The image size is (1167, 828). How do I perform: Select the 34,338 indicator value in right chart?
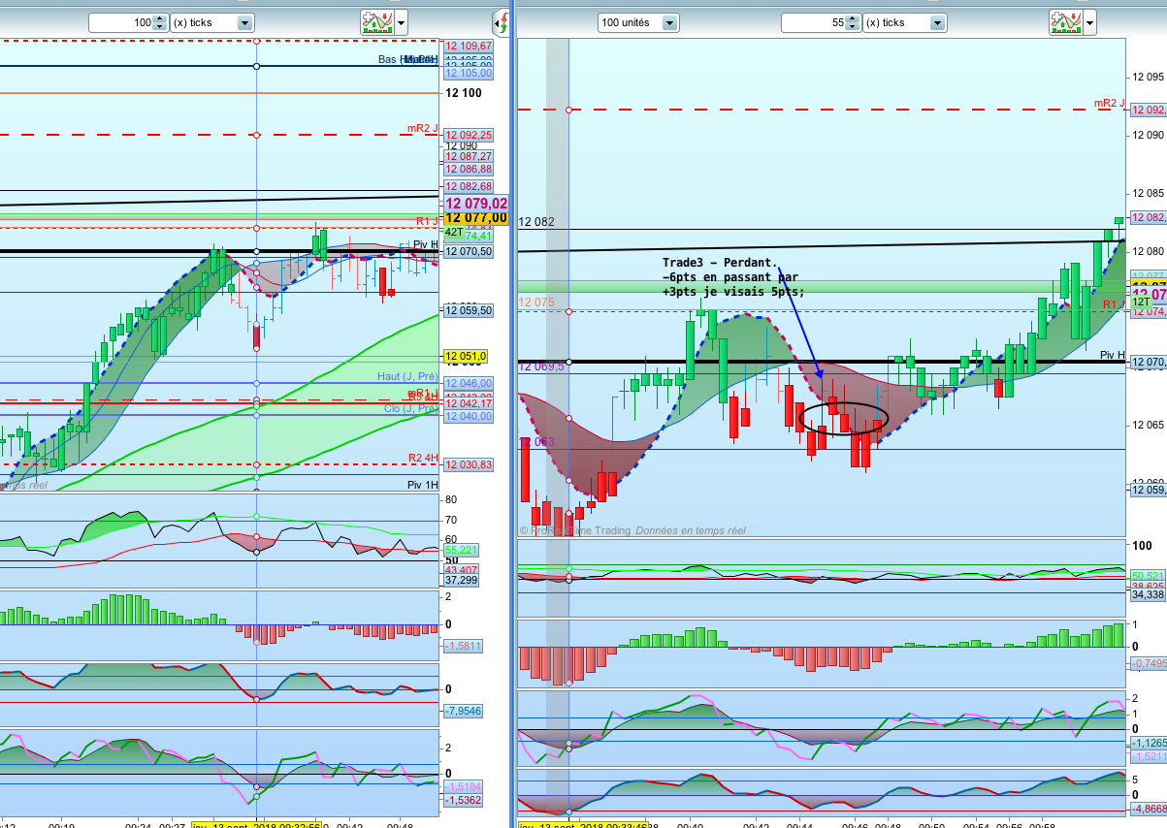point(1149,594)
